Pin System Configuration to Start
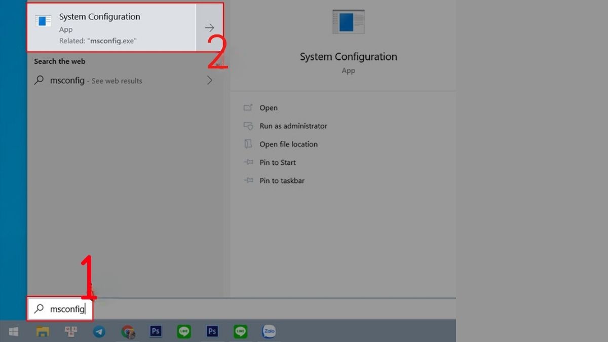Viewport: 608px width, 342px height. tap(277, 162)
